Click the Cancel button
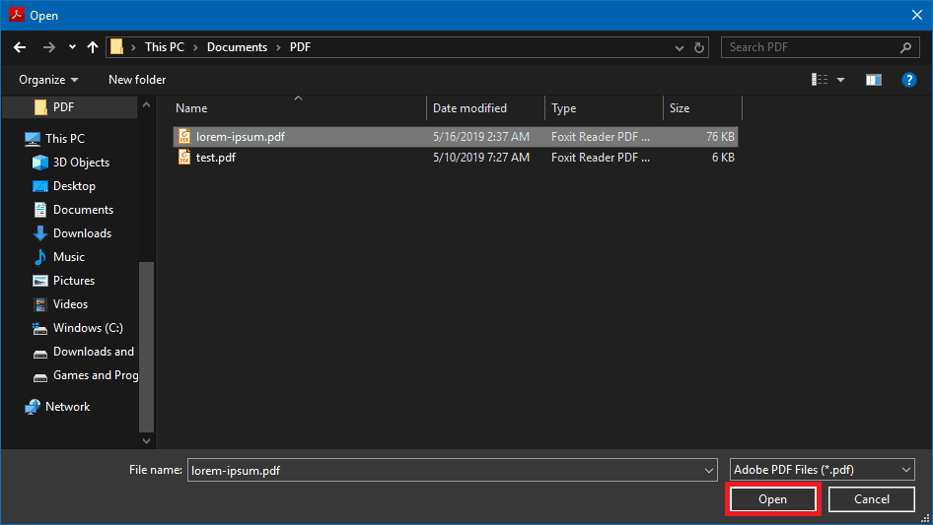 (872, 499)
